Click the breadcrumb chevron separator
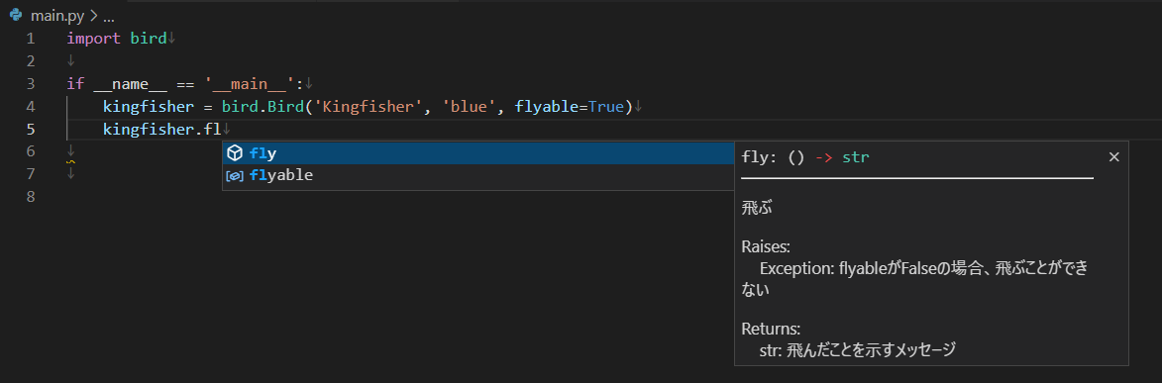The width and height of the screenshot is (1162, 383). (93, 16)
